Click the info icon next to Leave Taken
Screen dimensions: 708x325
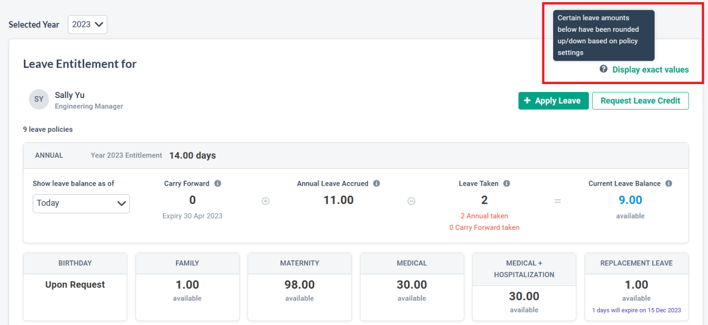pyautogui.click(x=506, y=183)
